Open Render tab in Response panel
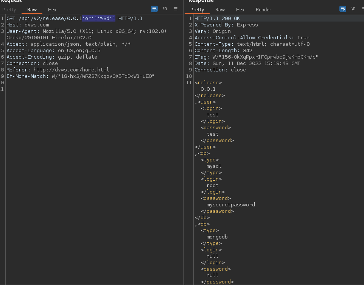The height and width of the screenshot is (285, 364). click(x=263, y=10)
